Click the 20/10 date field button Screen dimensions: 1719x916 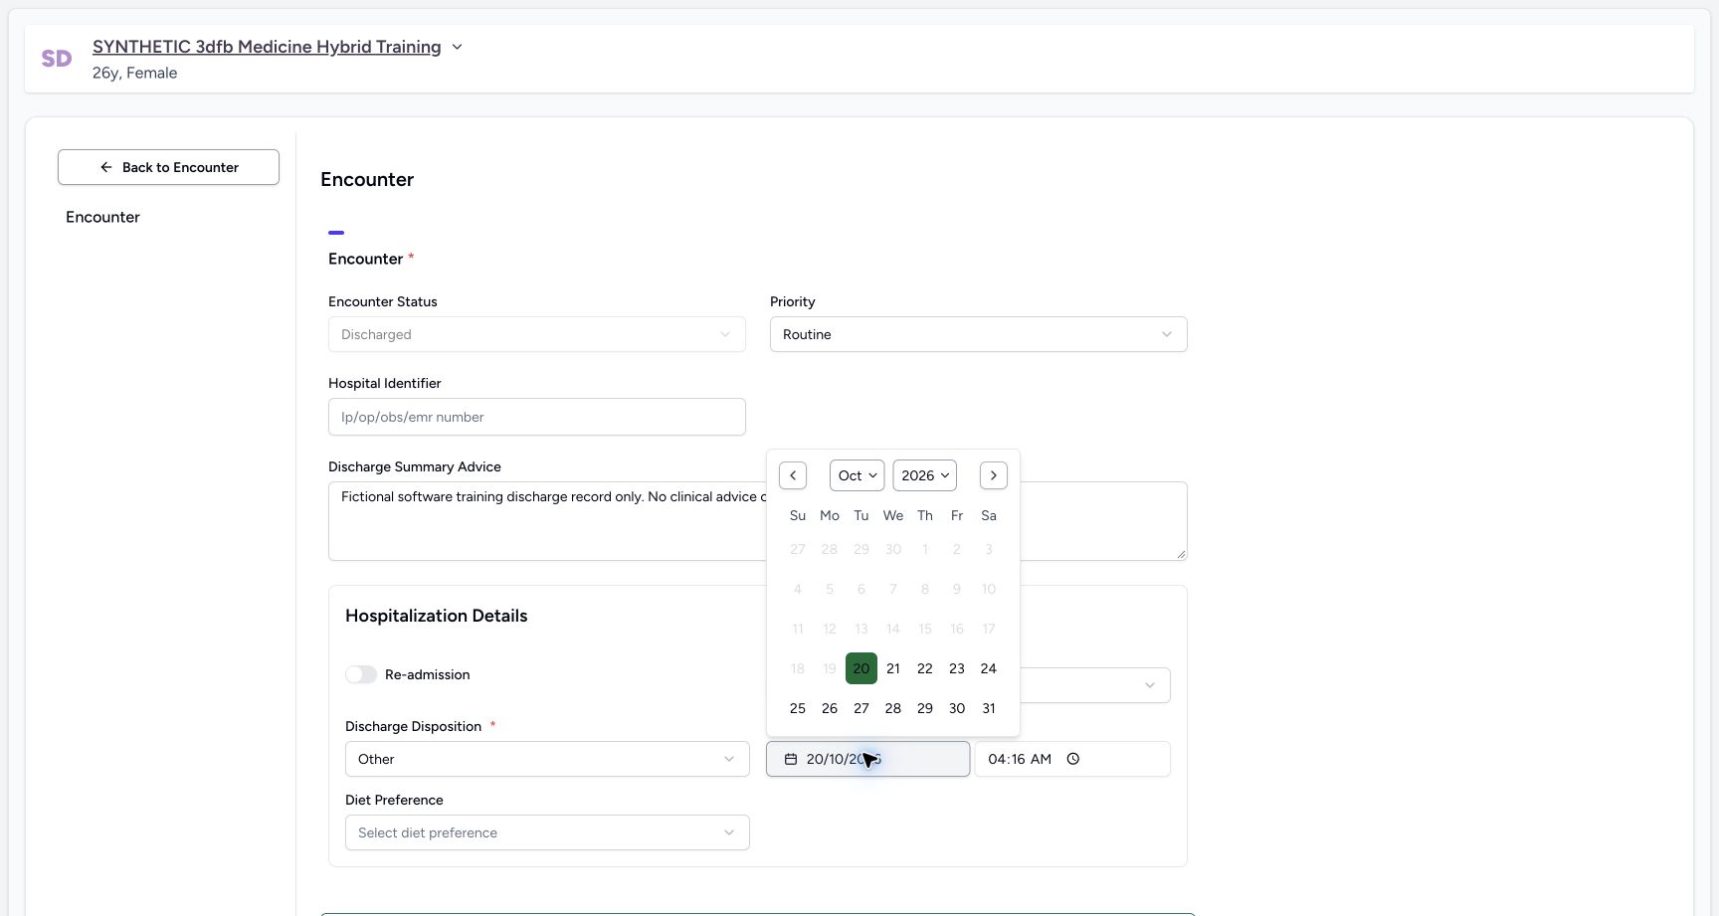(867, 759)
